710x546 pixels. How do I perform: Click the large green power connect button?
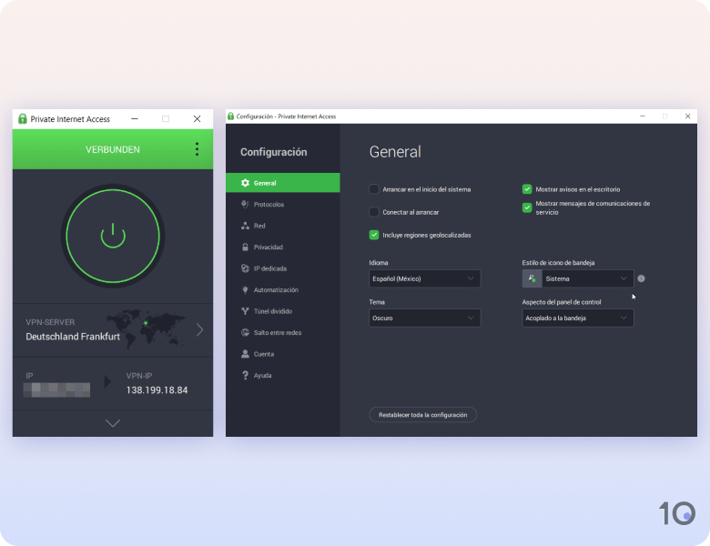coord(113,236)
